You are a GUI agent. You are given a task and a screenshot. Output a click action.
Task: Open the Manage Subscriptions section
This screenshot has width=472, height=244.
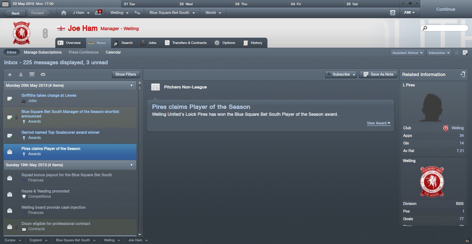[x=43, y=52]
